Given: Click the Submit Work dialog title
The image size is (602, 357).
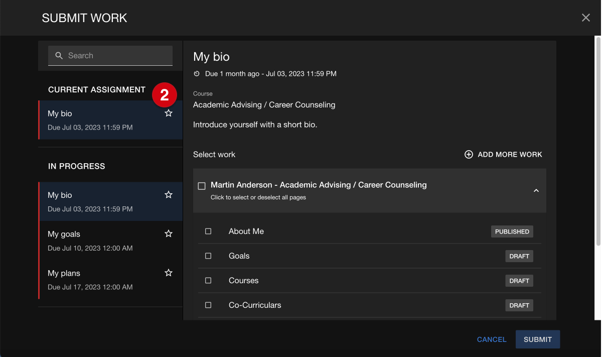Looking at the screenshot, I should [84, 18].
